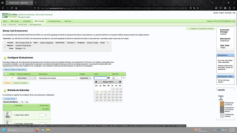Open the Tipo de Evaluación dropdown (Clase Diaria)

[27, 78]
